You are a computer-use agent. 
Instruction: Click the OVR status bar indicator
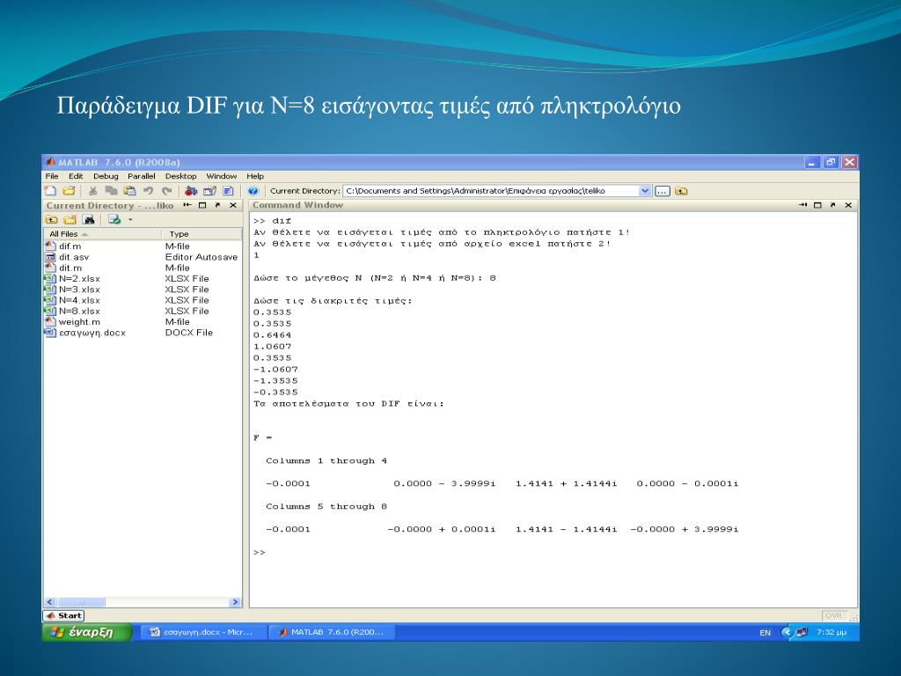tap(834, 615)
